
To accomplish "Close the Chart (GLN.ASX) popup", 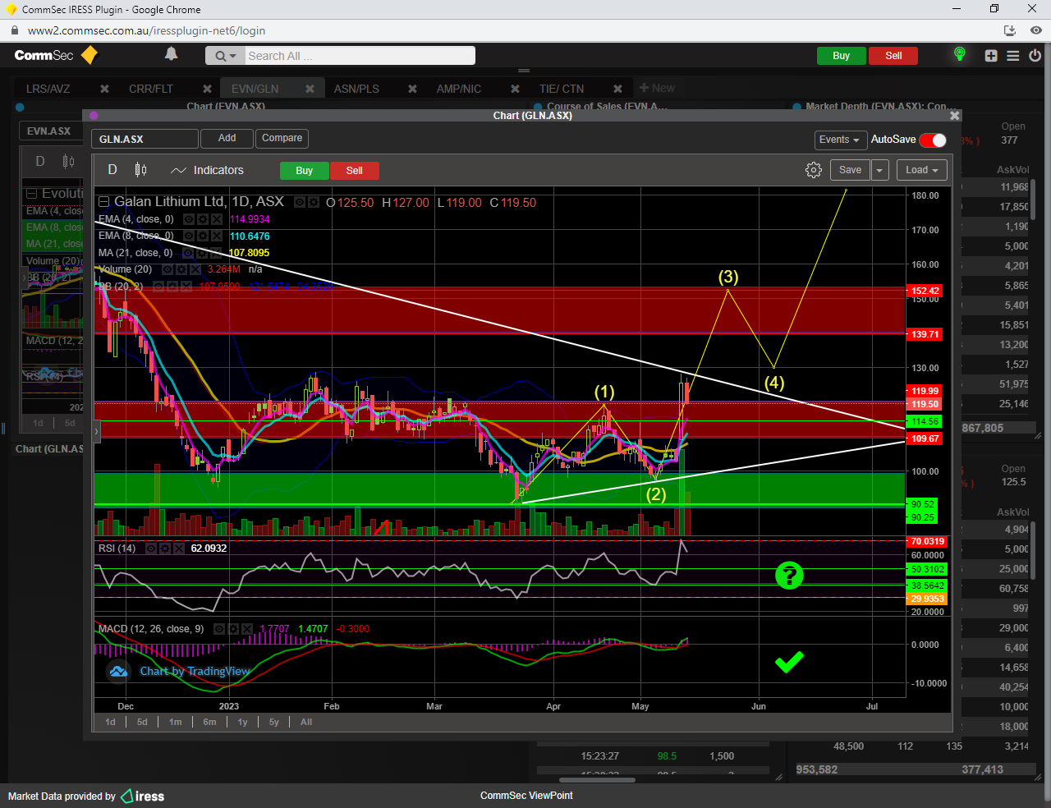I will pyautogui.click(x=954, y=116).
